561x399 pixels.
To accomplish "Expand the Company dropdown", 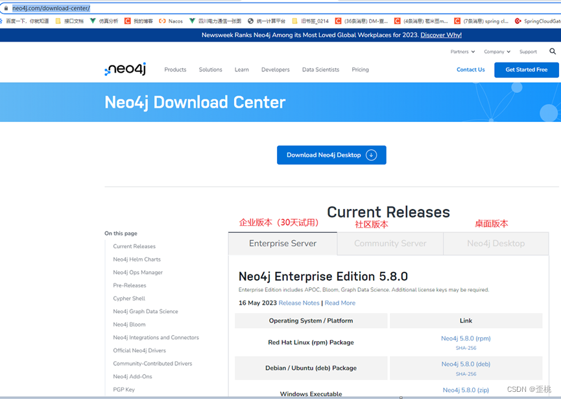I will [497, 51].
